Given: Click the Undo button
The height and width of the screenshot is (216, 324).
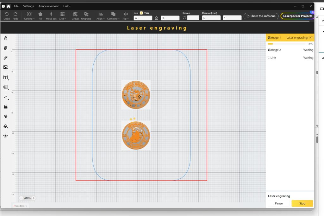Looking at the screenshot, I should (x=7, y=16).
